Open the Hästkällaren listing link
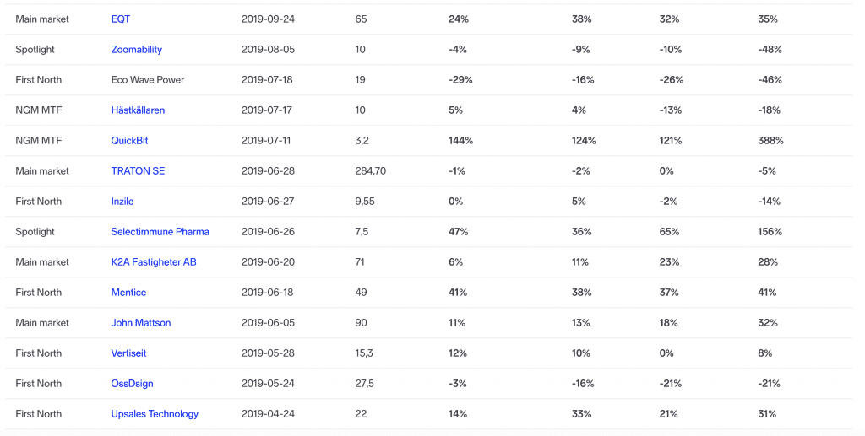865x436 pixels. click(x=138, y=110)
